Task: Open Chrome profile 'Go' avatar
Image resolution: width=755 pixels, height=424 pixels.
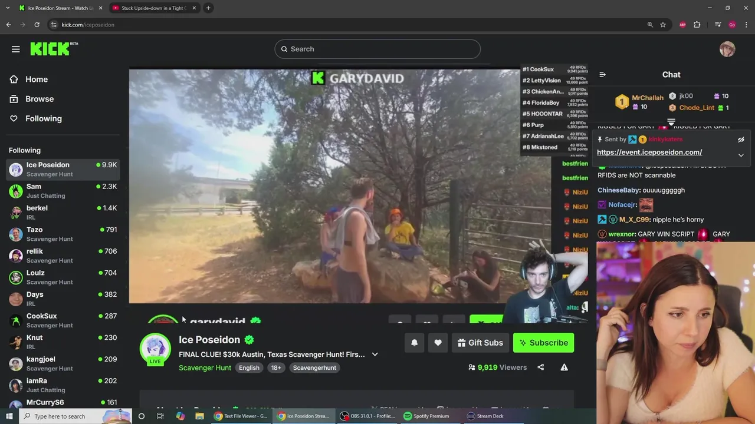Action: (x=732, y=25)
